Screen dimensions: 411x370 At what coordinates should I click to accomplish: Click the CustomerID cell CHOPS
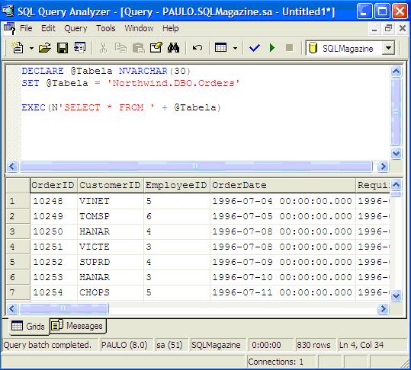(x=110, y=292)
